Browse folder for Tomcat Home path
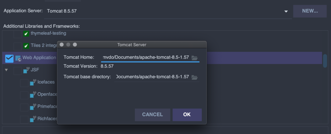The height and width of the screenshot is (134, 331). [x=194, y=58]
